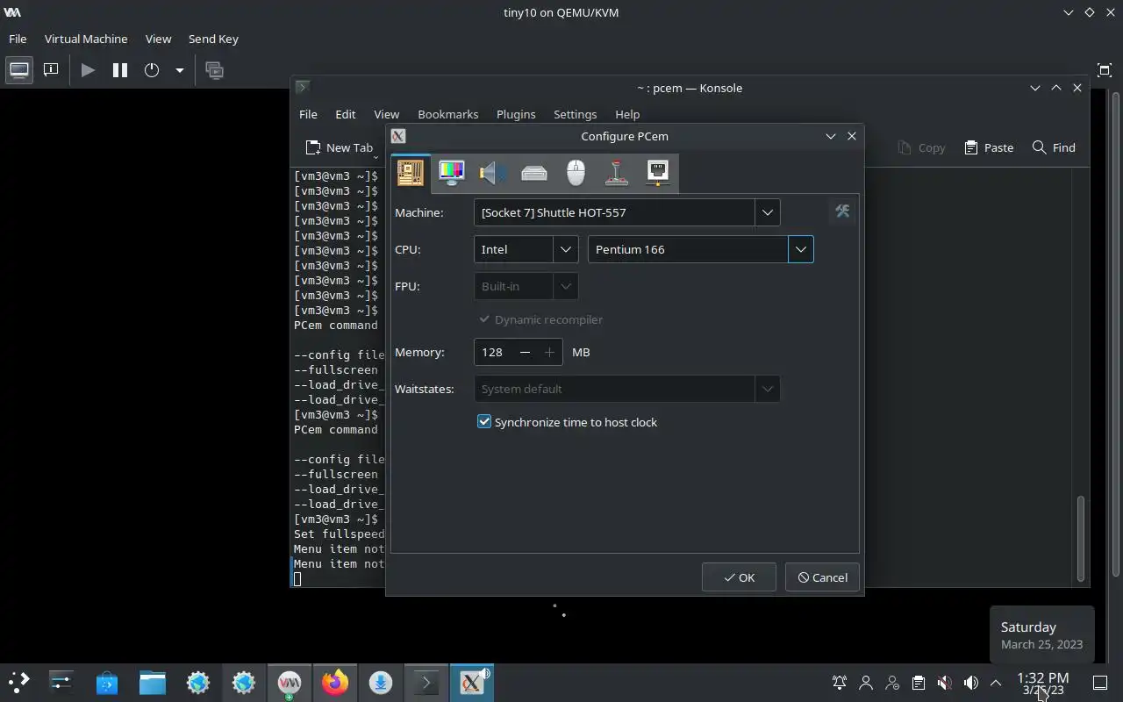This screenshot has height=702, width=1123.
Task: Increase memory with plus button
Action: (x=549, y=352)
